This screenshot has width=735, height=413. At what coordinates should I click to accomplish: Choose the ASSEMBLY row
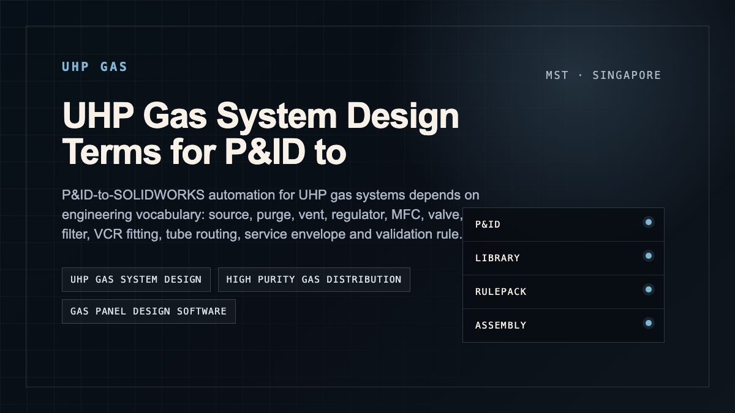point(563,326)
